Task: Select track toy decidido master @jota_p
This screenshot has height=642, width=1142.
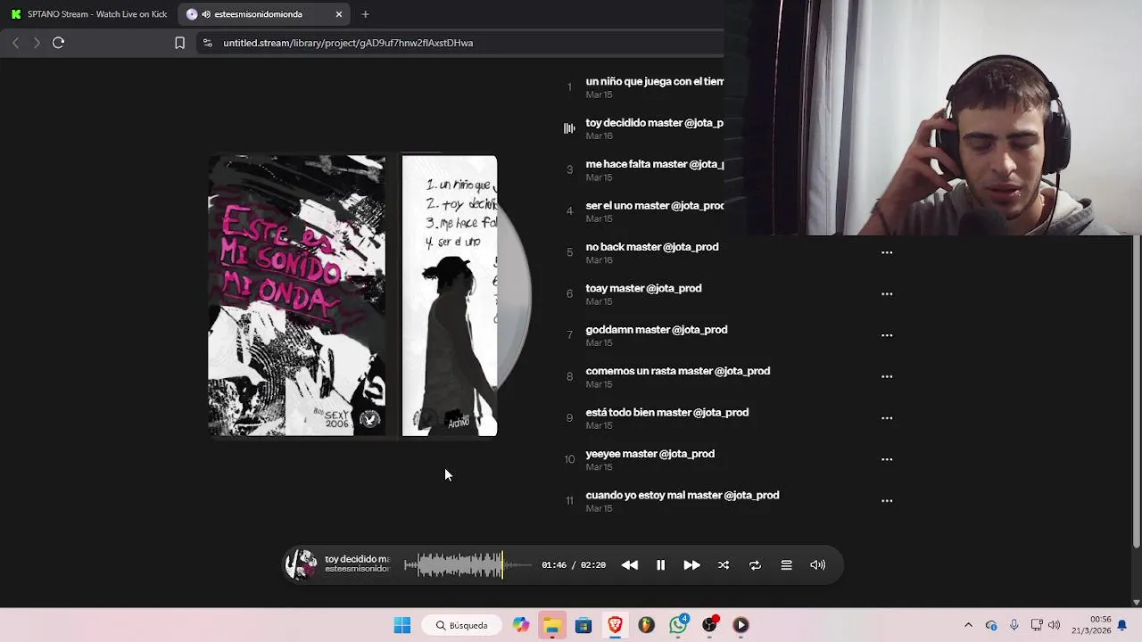Action: [x=654, y=122]
